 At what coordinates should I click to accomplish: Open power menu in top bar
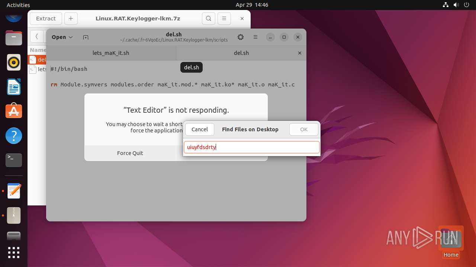466,5
